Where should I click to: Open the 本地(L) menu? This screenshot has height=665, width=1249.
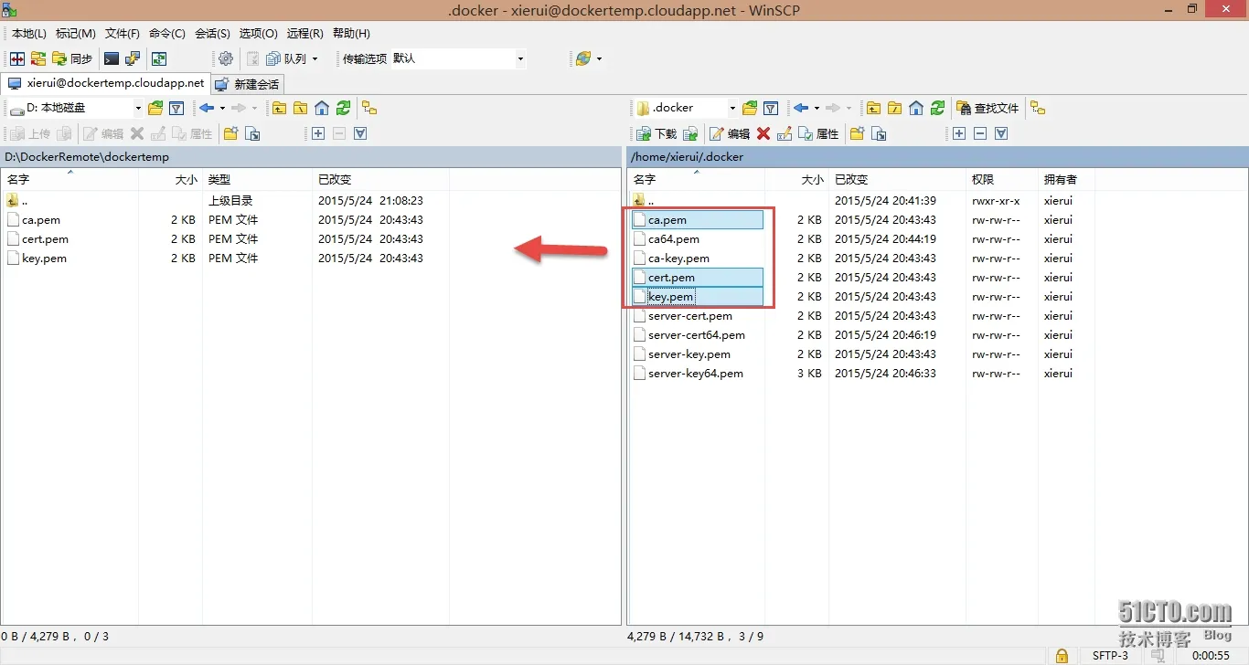[x=28, y=33]
